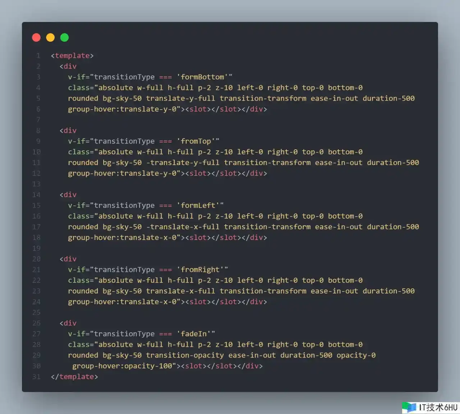Click the green maximize dot

coord(64,37)
